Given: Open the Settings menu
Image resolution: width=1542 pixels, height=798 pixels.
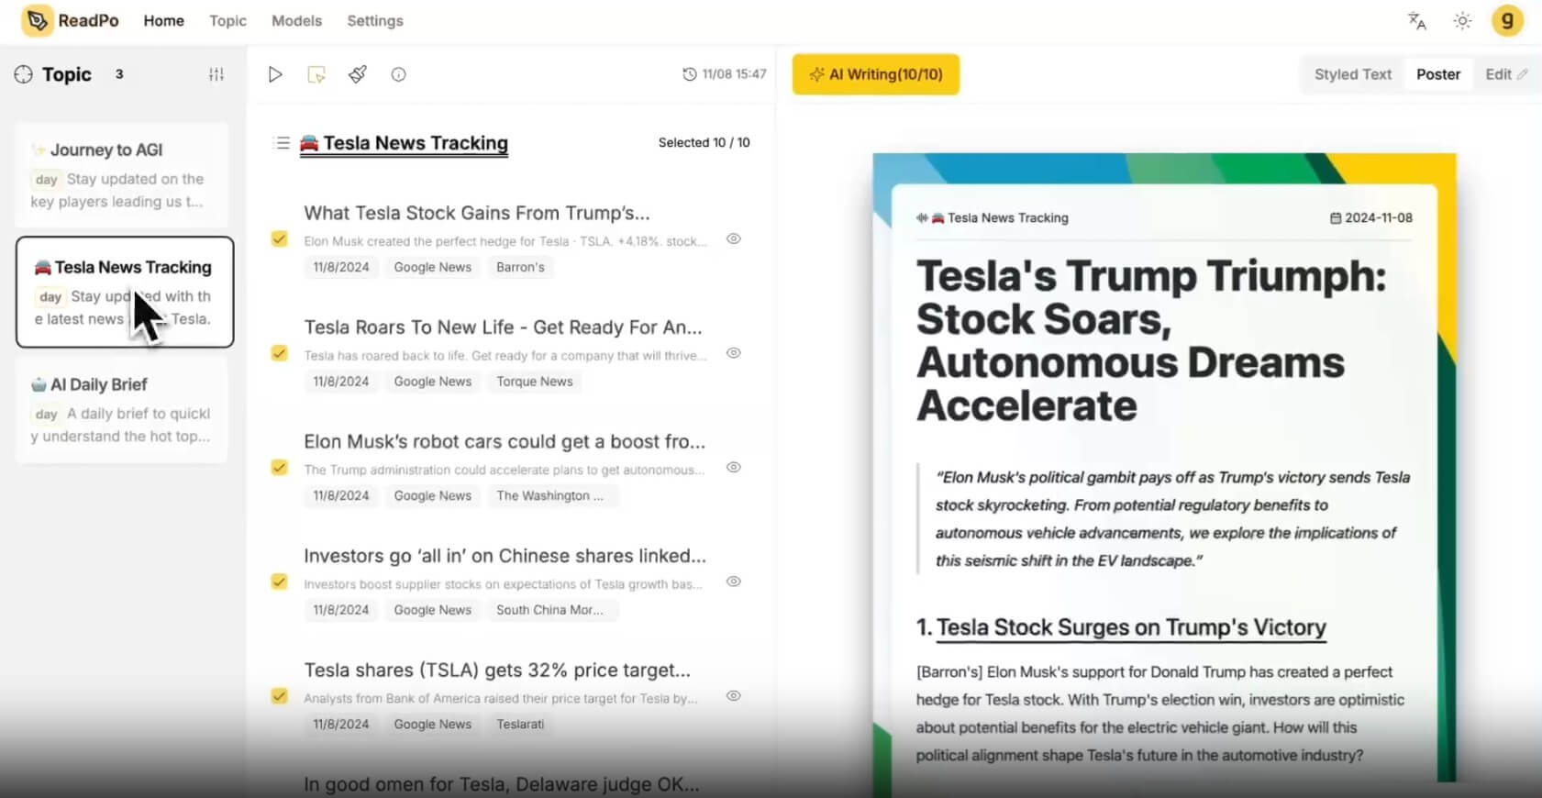Looking at the screenshot, I should click(375, 20).
